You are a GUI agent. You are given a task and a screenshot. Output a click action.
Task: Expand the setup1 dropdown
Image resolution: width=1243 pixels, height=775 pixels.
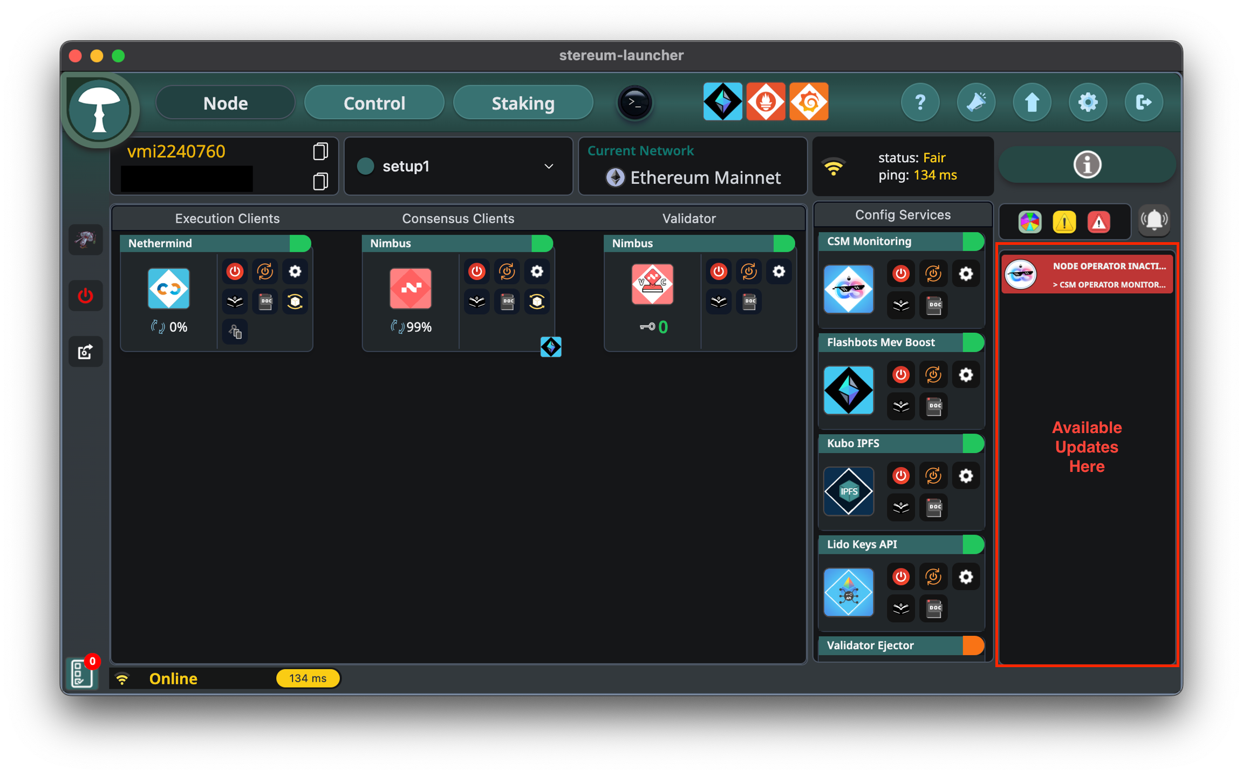[x=458, y=166]
